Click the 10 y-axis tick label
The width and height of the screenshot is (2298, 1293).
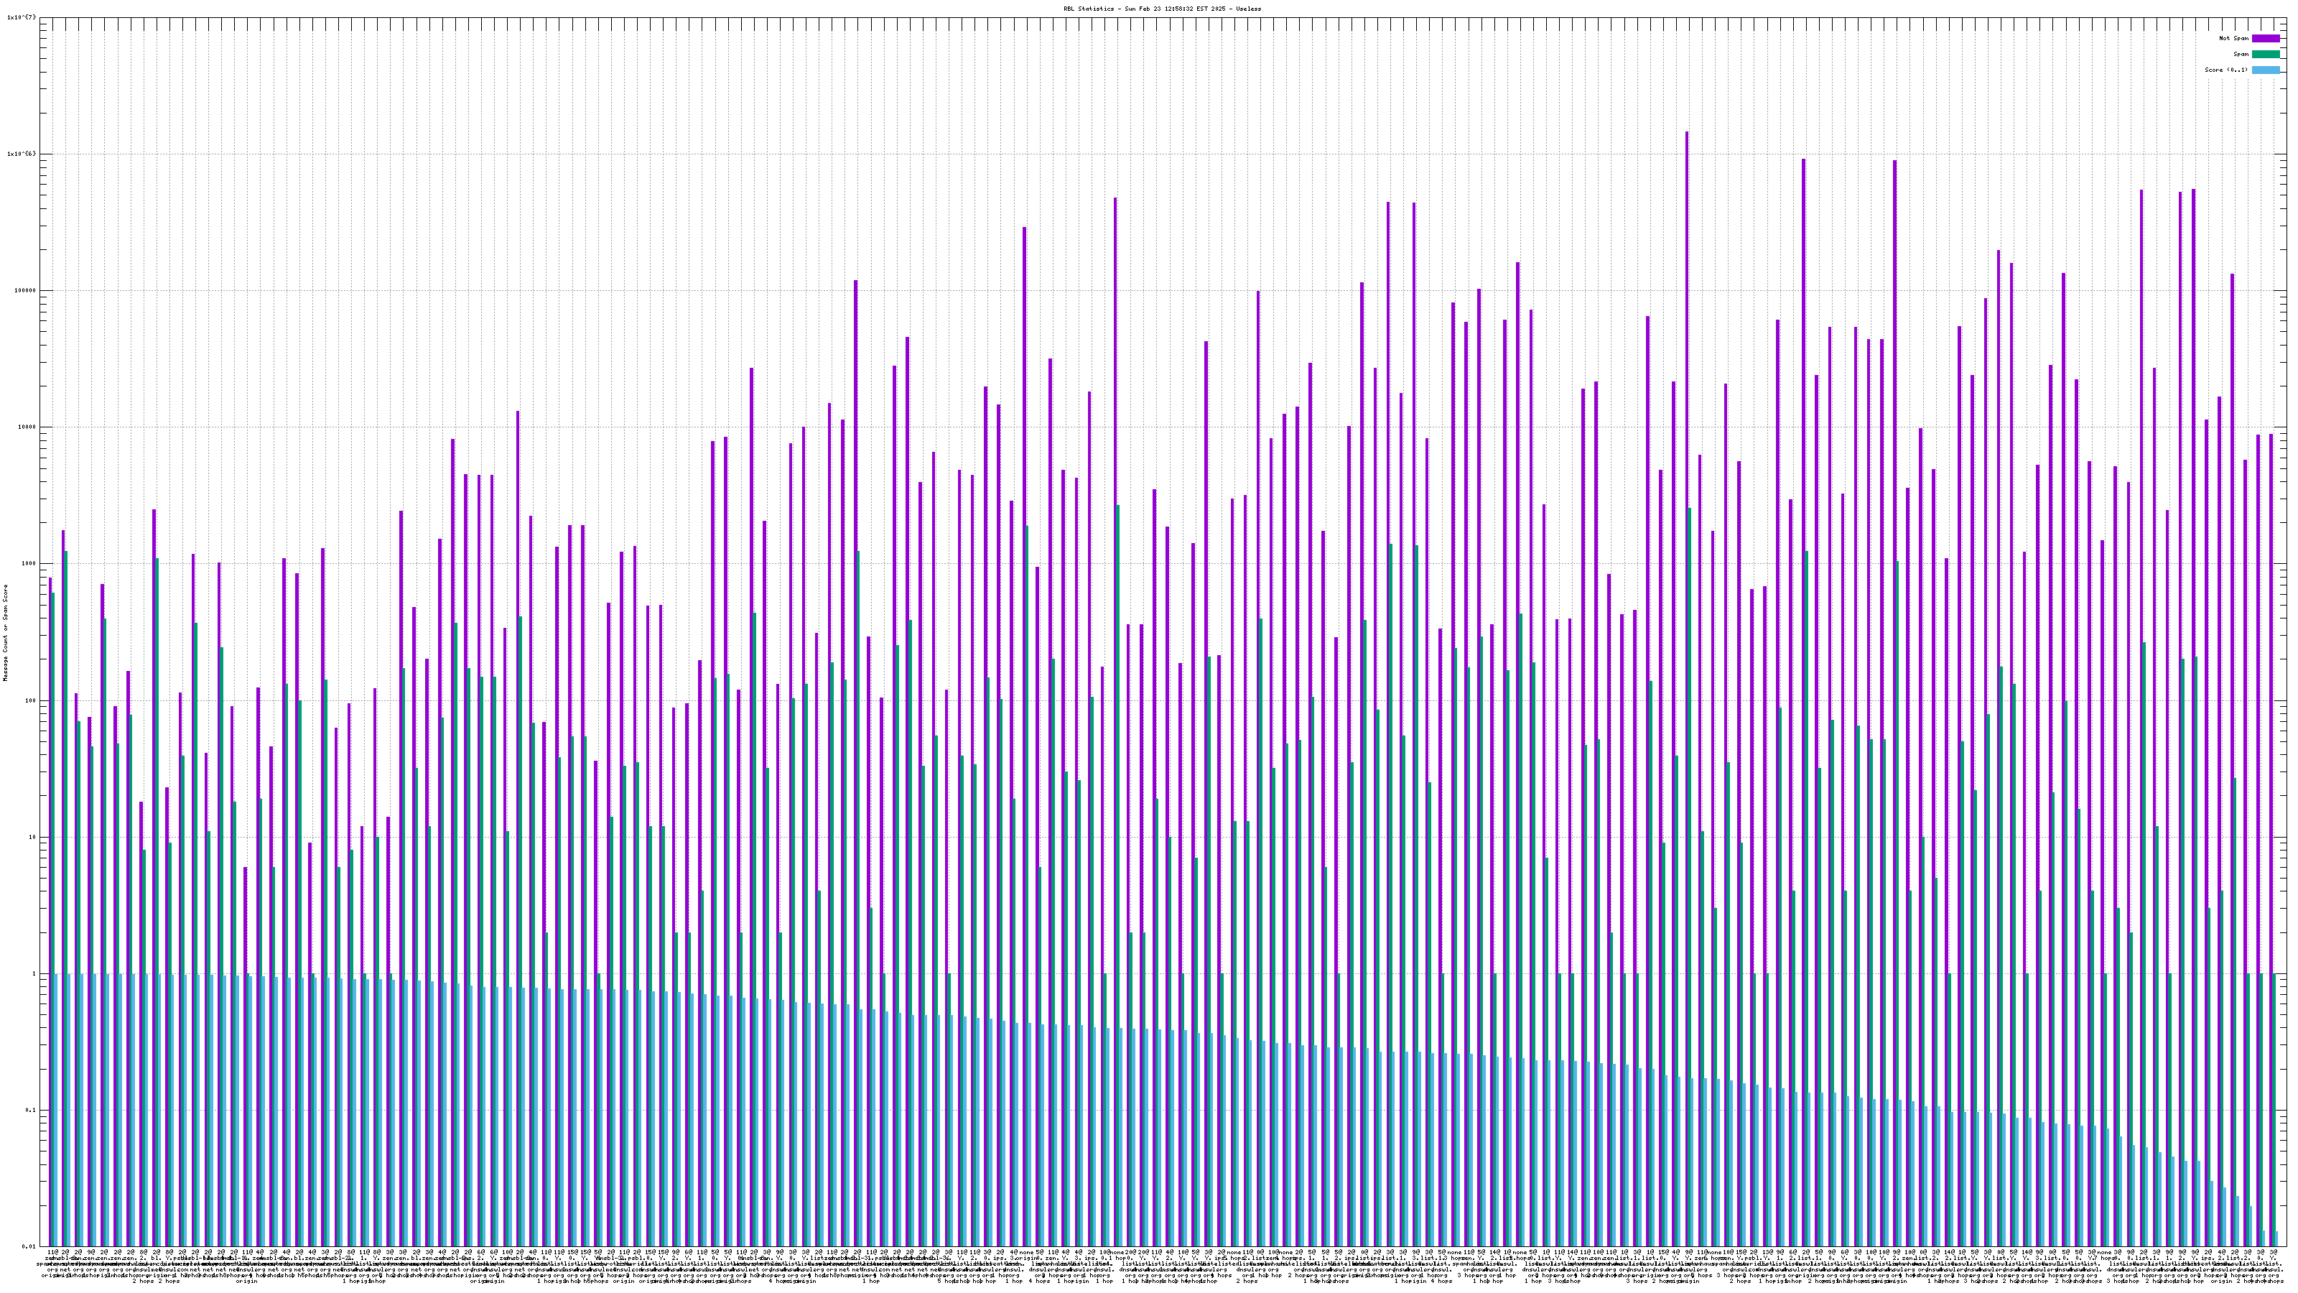coord(32,837)
